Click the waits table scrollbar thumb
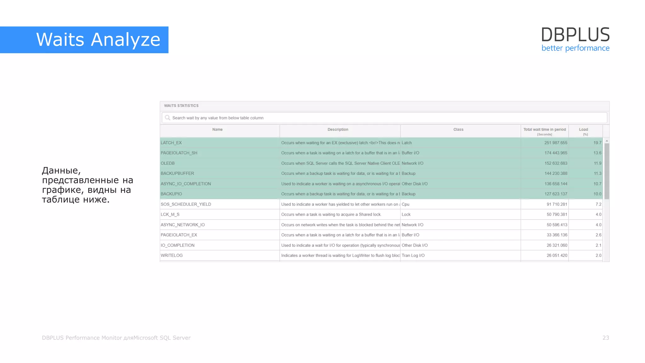 [607, 171]
